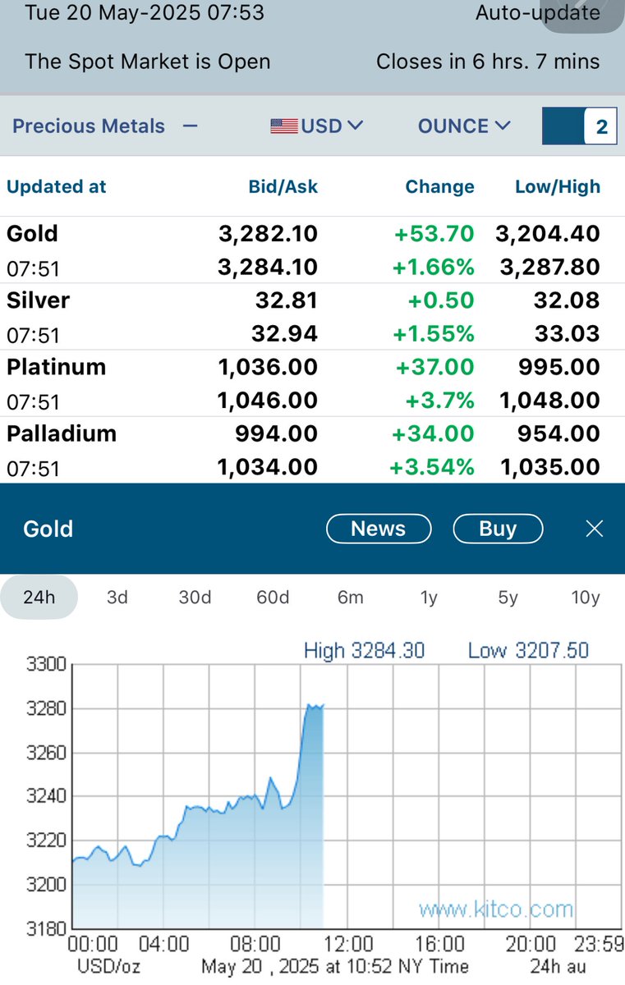Screen dimensions: 625x985
Task: Click Silver percent change +1.55%
Action: (434, 333)
